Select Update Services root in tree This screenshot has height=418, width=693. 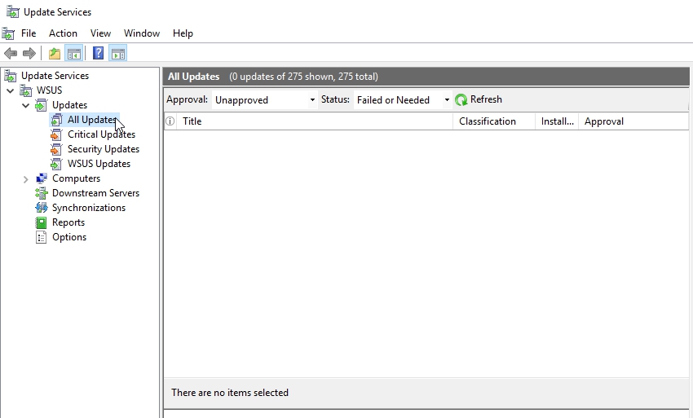tap(55, 76)
